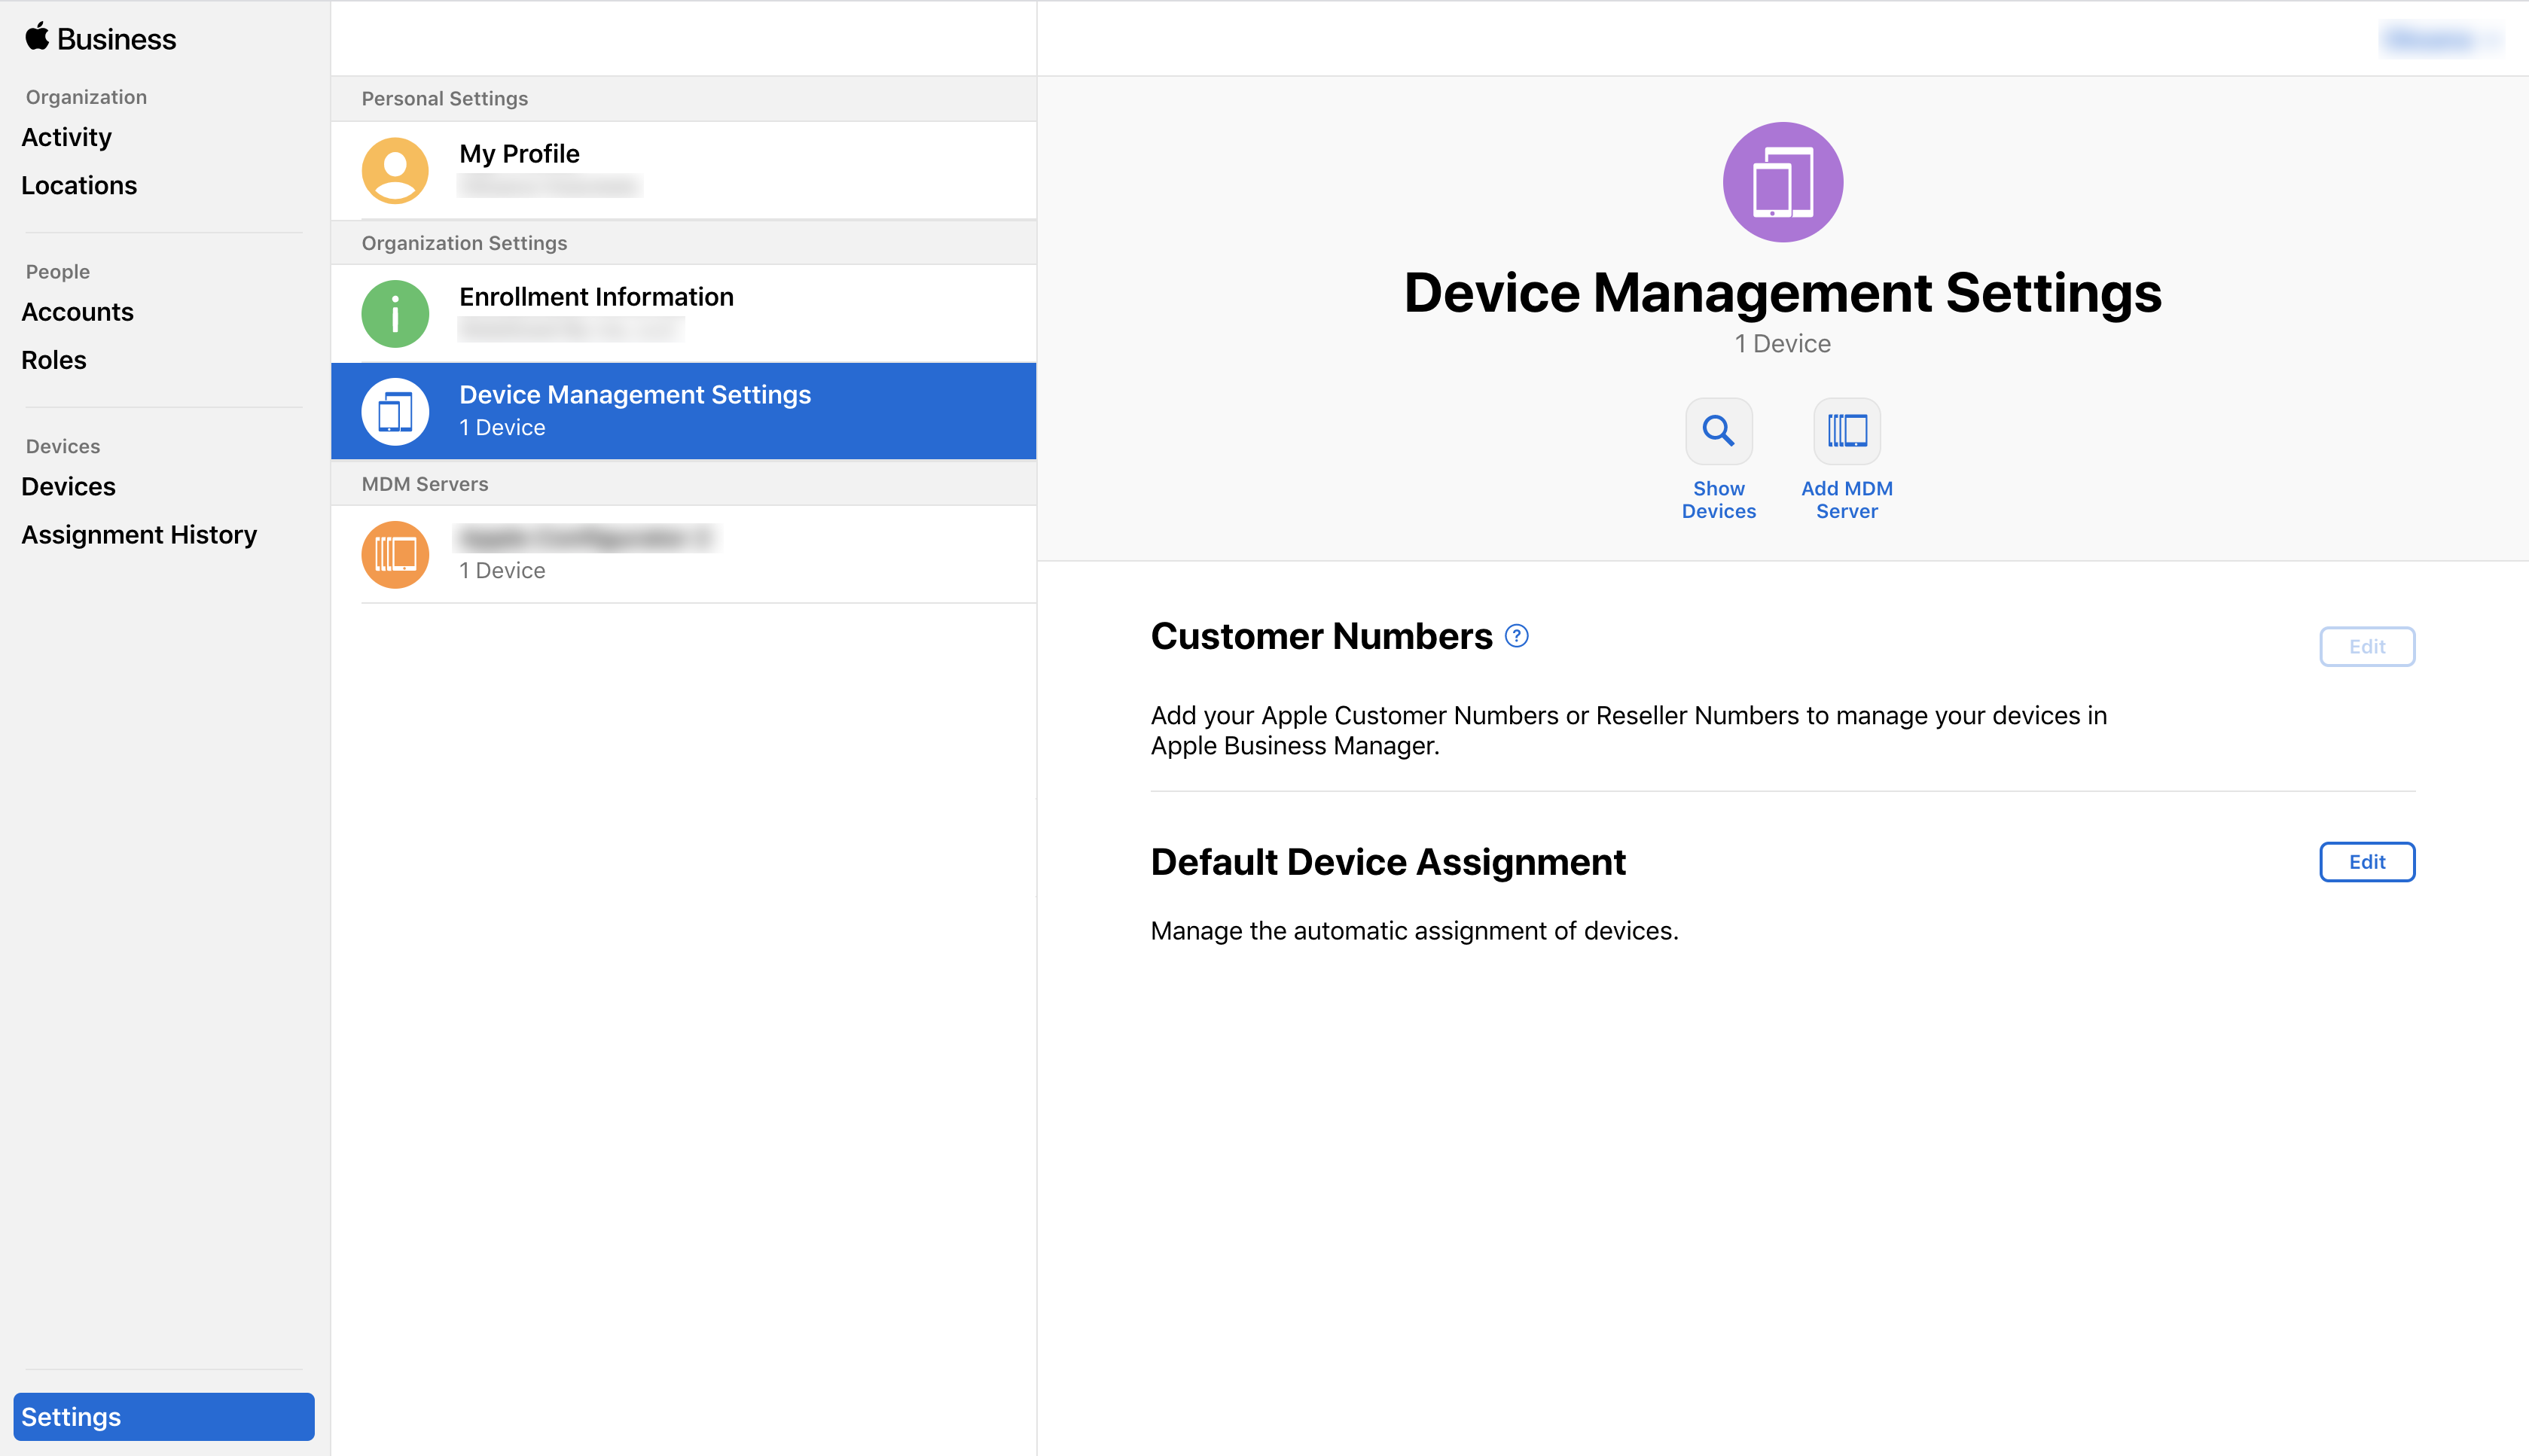Click Edit for Customer Numbers
The width and height of the screenshot is (2529, 1456).
pyautogui.click(x=2366, y=646)
